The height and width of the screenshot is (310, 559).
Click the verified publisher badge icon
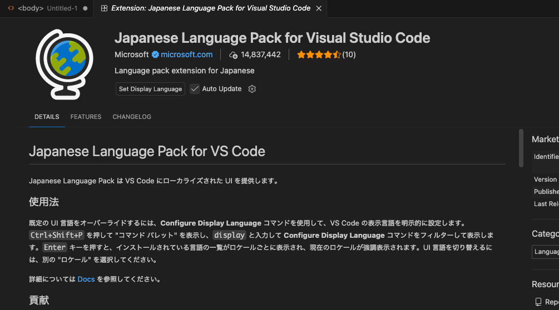pyautogui.click(x=155, y=54)
